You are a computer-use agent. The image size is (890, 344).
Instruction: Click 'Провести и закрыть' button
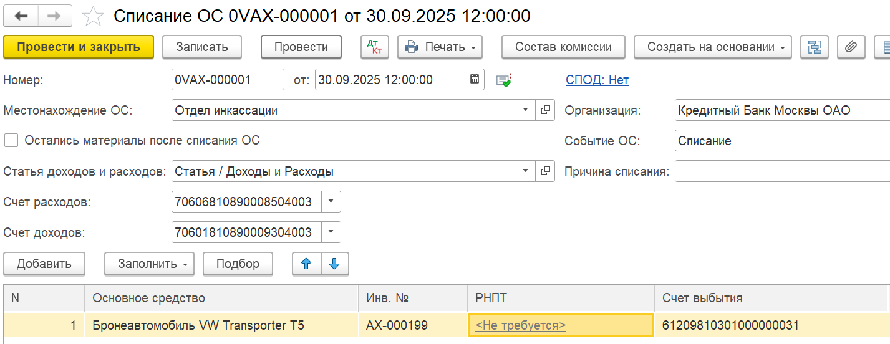79,47
